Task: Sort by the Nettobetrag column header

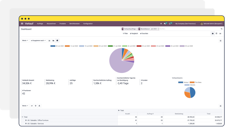Action: 179,114
